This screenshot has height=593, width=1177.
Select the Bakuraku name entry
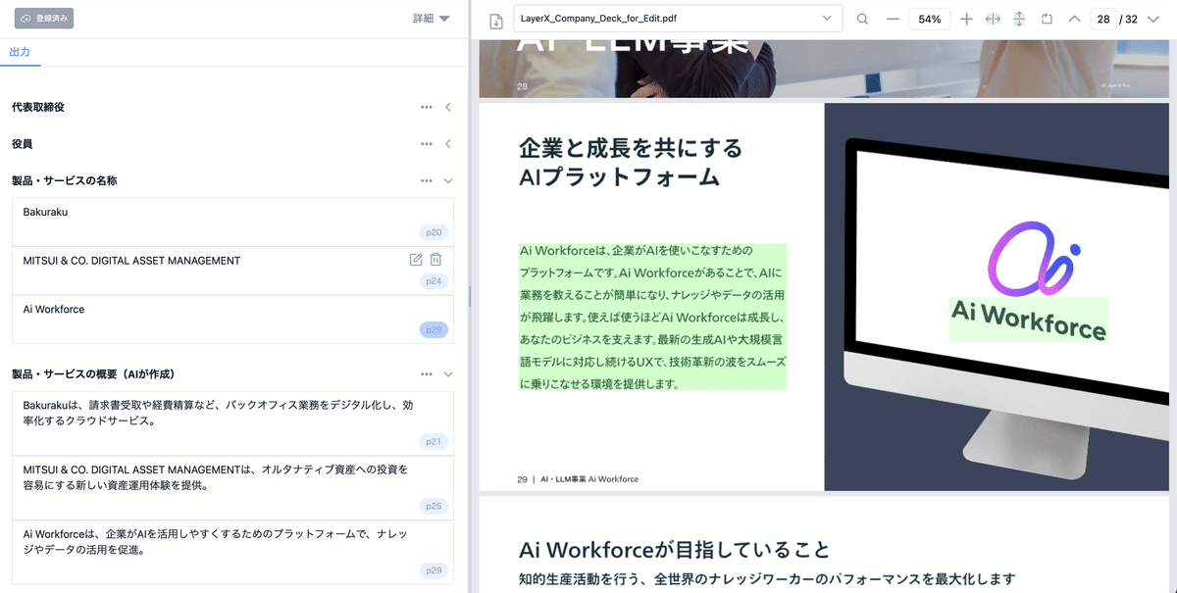[x=233, y=222]
